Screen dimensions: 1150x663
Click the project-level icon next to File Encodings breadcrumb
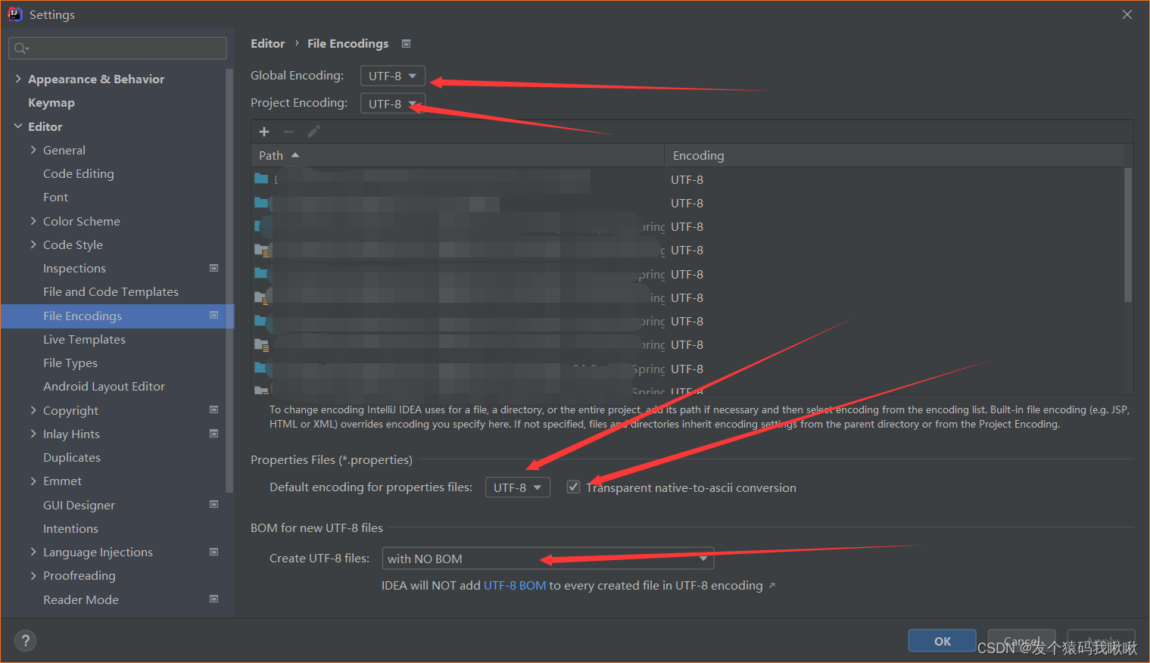(406, 44)
